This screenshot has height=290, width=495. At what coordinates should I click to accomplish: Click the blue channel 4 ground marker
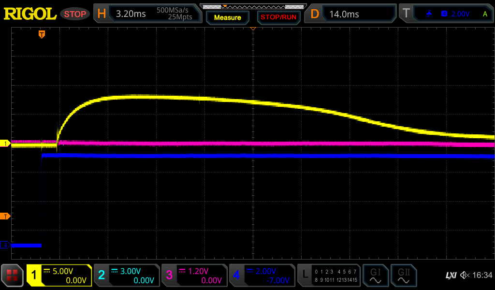(x=5, y=246)
